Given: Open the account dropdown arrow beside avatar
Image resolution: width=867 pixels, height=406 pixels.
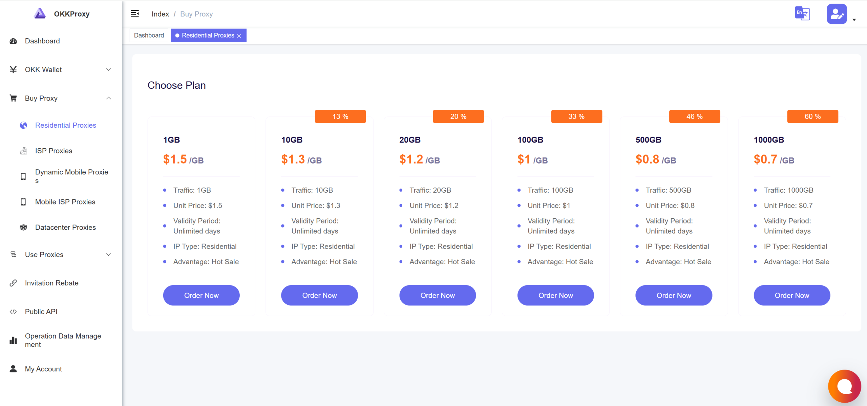Looking at the screenshot, I should click(854, 20).
